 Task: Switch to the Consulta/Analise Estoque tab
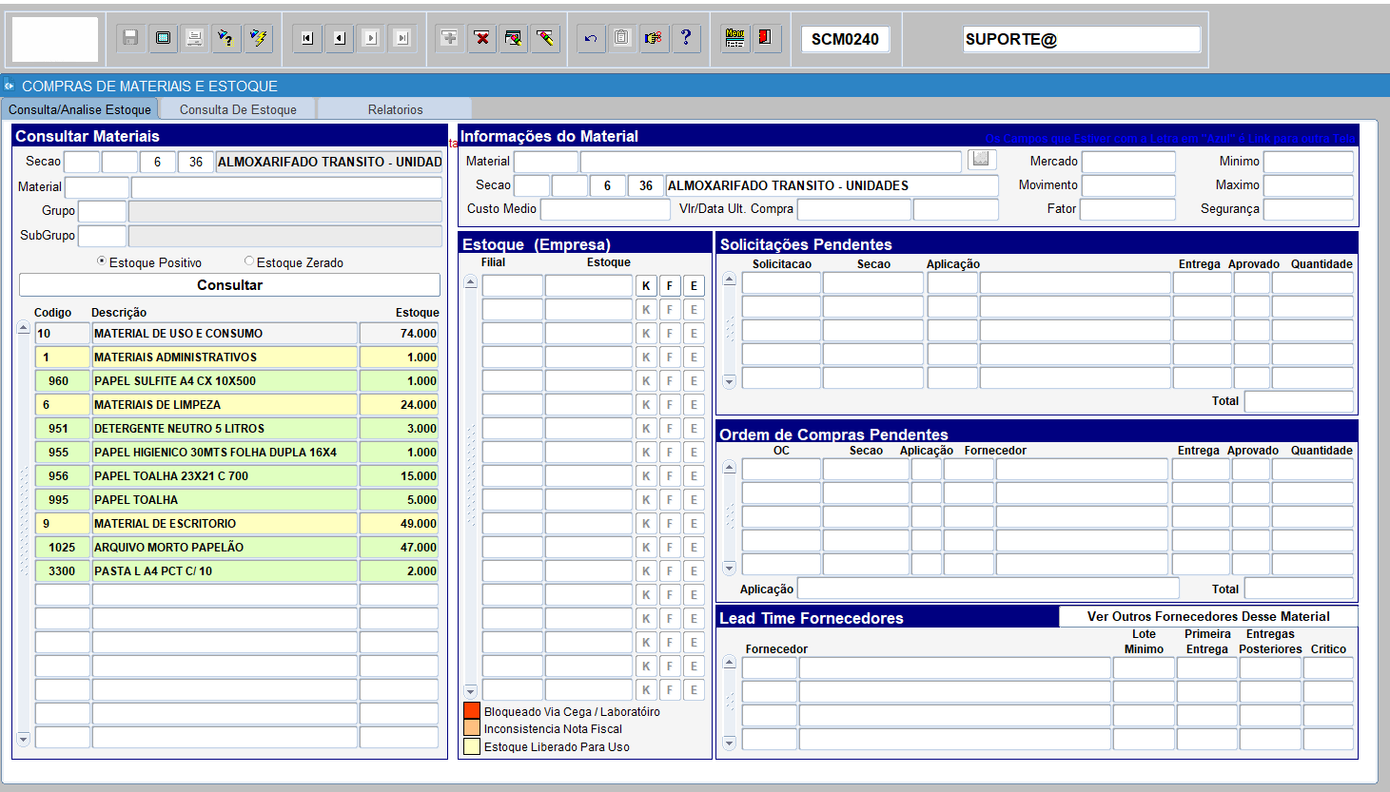pyautogui.click(x=80, y=109)
